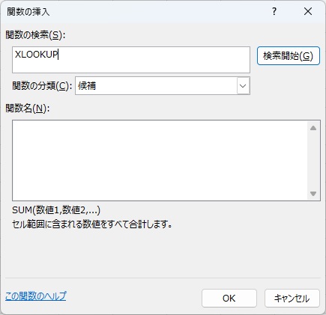
Task: Click the 関数の検索(S) label
Action: (x=35, y=35)
